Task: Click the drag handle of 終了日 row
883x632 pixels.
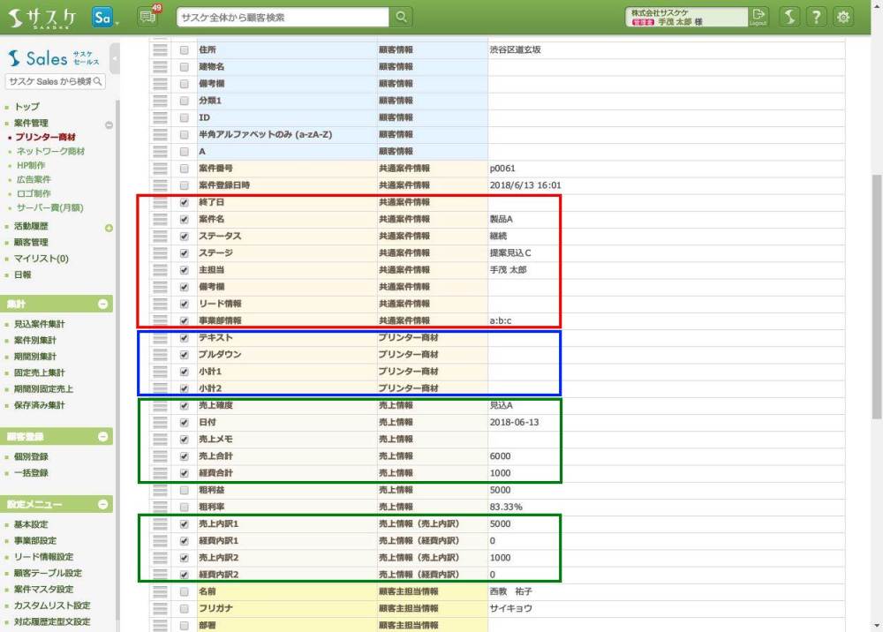Action: pyautogui.click(x=160, y=202)
